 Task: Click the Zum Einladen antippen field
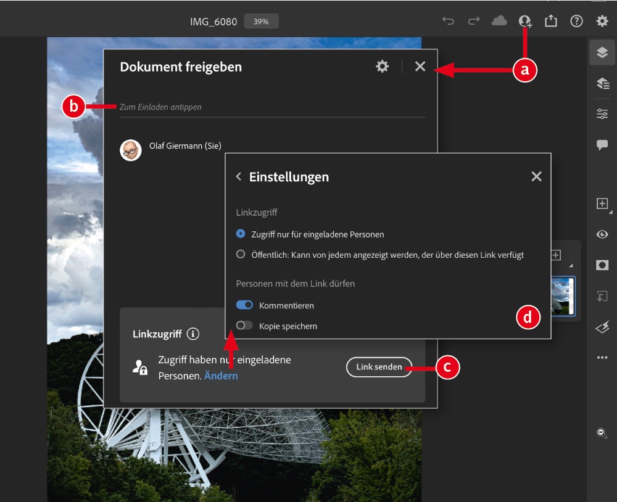pyautogui.click(x=272, y=107)
